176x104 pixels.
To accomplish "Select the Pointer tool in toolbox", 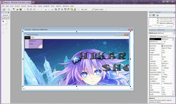I will (3, 21).
